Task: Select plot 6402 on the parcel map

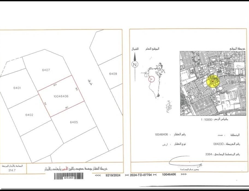Action: click(x=29, y=115)
